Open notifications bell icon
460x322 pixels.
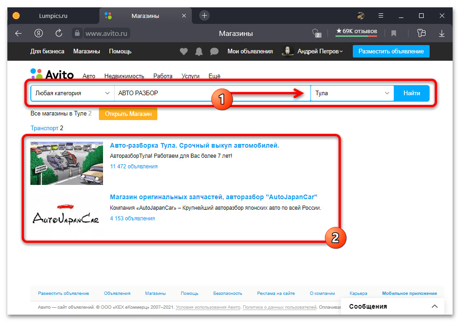click(199, 52)
